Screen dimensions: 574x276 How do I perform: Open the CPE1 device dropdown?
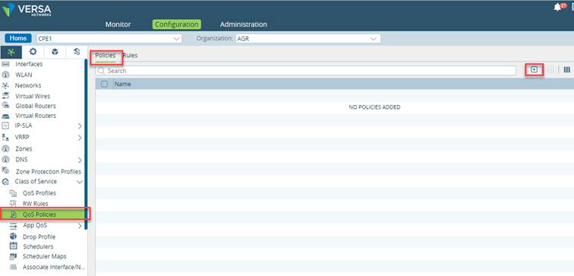109,39
